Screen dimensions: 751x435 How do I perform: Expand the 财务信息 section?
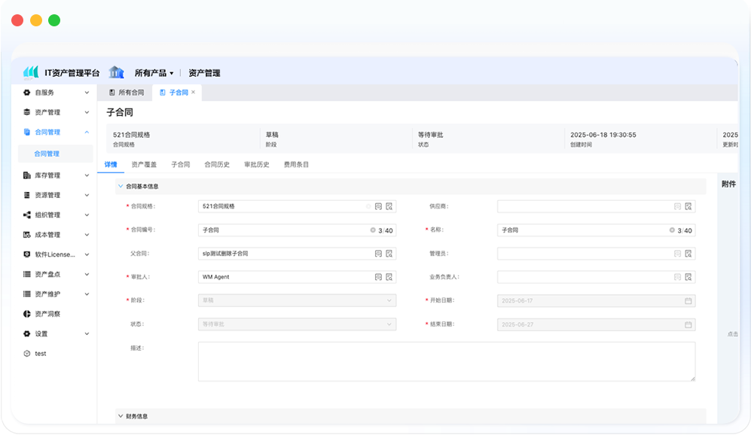click(x=121, y=415)
